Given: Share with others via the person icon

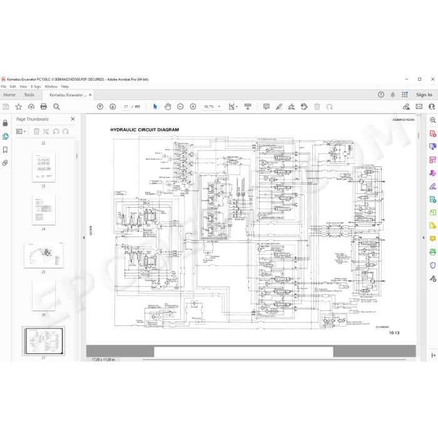Looking at the screenshot, I should (x=432, y=106).
